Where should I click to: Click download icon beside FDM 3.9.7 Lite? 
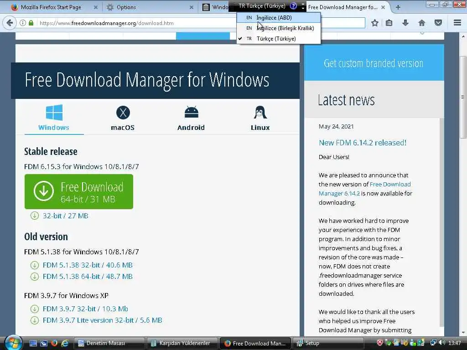pyautogui.click(x=35, y=320)
